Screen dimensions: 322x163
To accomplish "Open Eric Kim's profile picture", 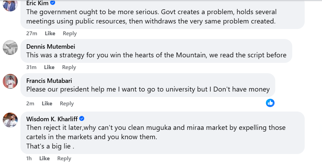I will (10, 4).
